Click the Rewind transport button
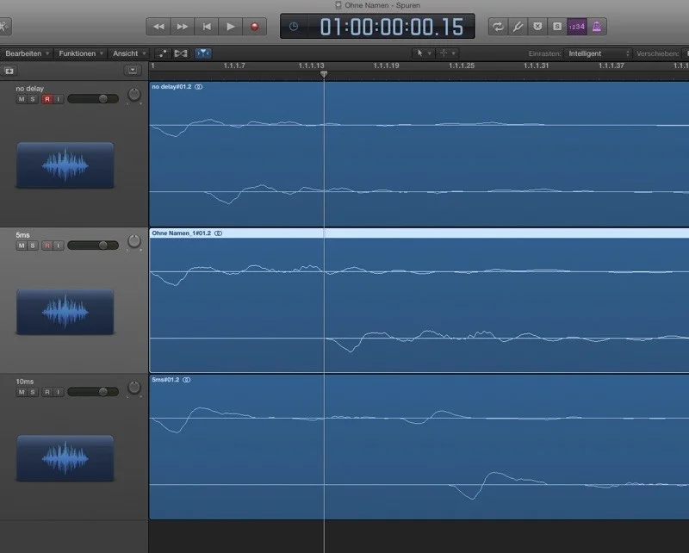Viewport: 689px width, 553px height. pos(158,27)
